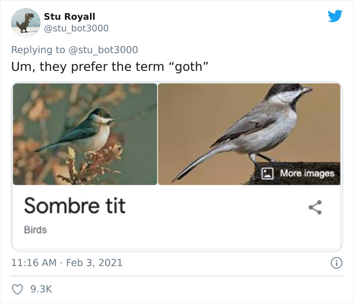
Task: Click the "More images" label text
Action: click(x=307, y=174)
